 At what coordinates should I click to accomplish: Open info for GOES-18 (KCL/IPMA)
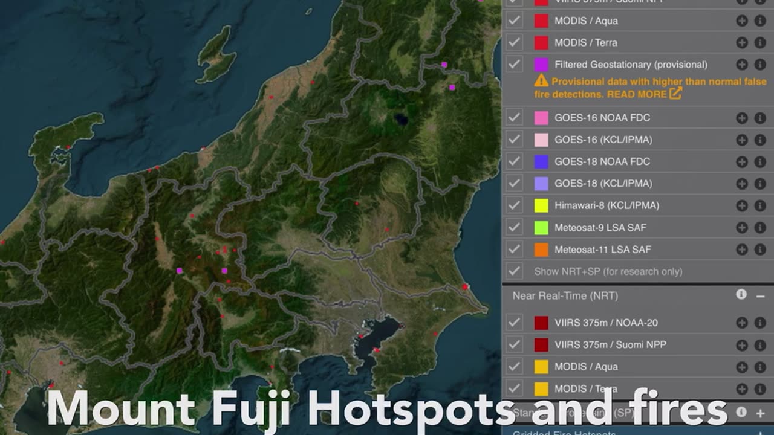click(760, 184)
